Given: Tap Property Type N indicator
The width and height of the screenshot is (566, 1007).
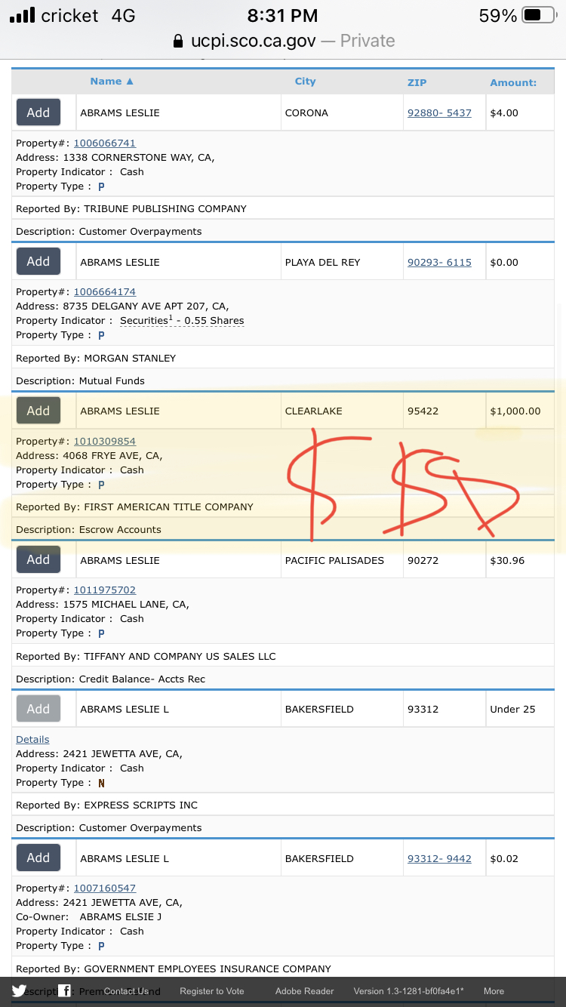Looking at the screenshot, I should 101,783.
